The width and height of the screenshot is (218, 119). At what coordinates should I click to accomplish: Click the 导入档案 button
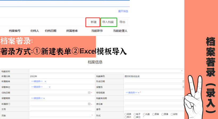tap(108, 22)
